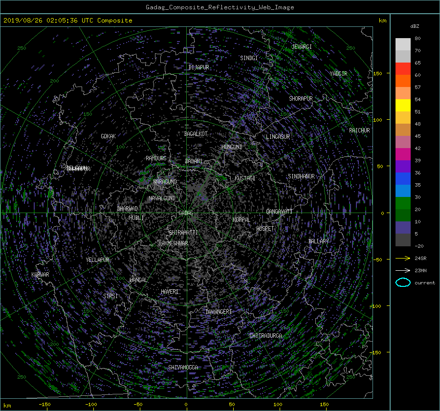Image resolution: width=440 pixels, height=411 pixels.
Task: Click the YADGIR city label
Action: click(338, 74)
